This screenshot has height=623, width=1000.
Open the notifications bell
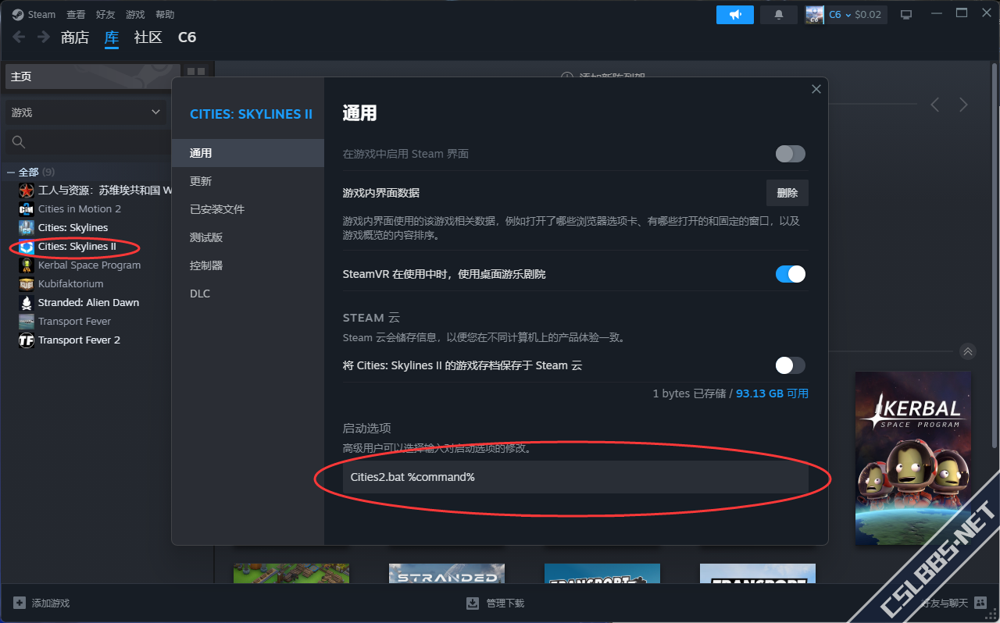click(779, 15)
